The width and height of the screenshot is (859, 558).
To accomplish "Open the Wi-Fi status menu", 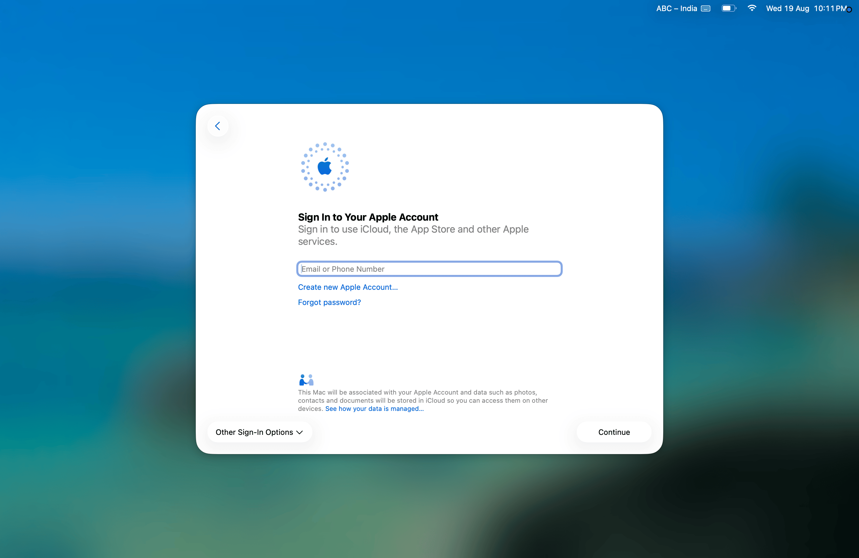I will [752, 8].
